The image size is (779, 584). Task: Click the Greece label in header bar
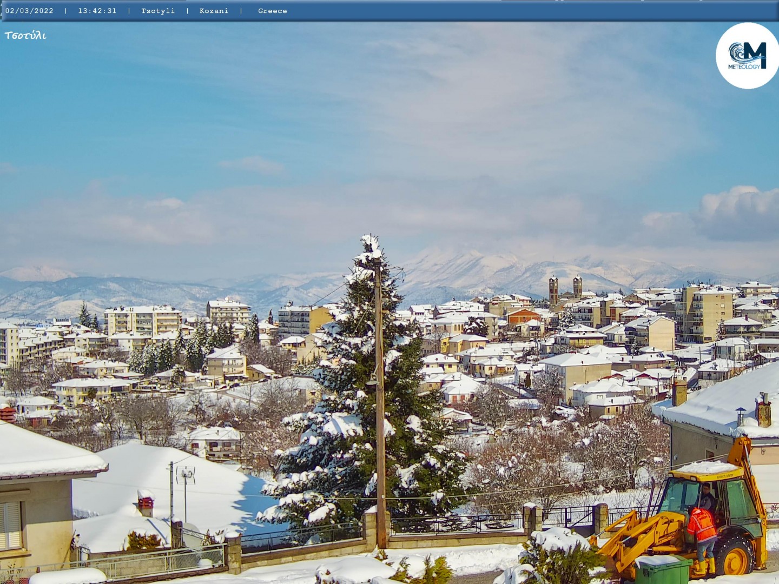point(272,11)
